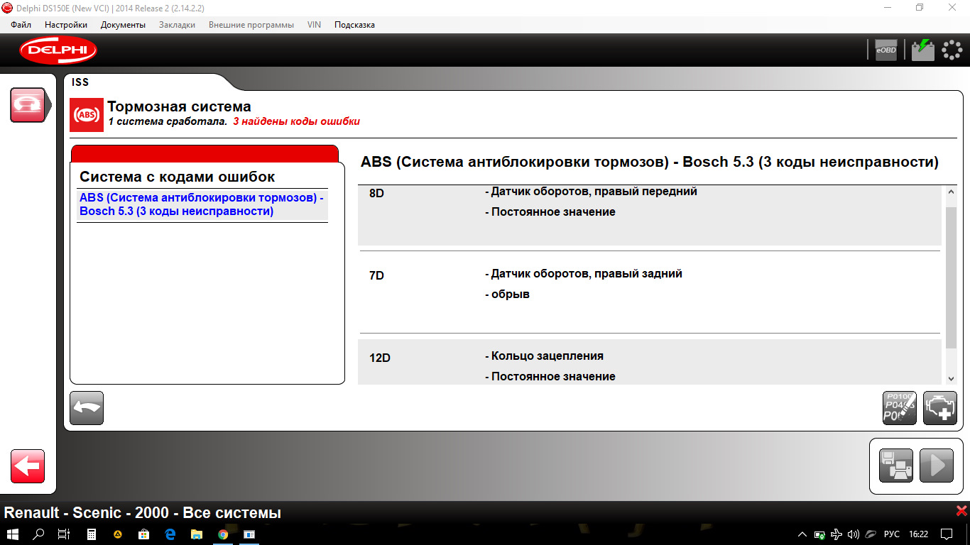Click the grey play arrow button
Screen dimensions: 970x545
click(937, 466)
